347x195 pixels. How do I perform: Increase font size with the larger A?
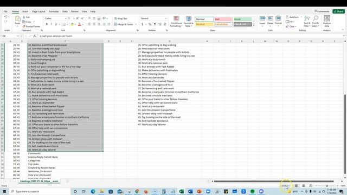[x=78, y=18]
